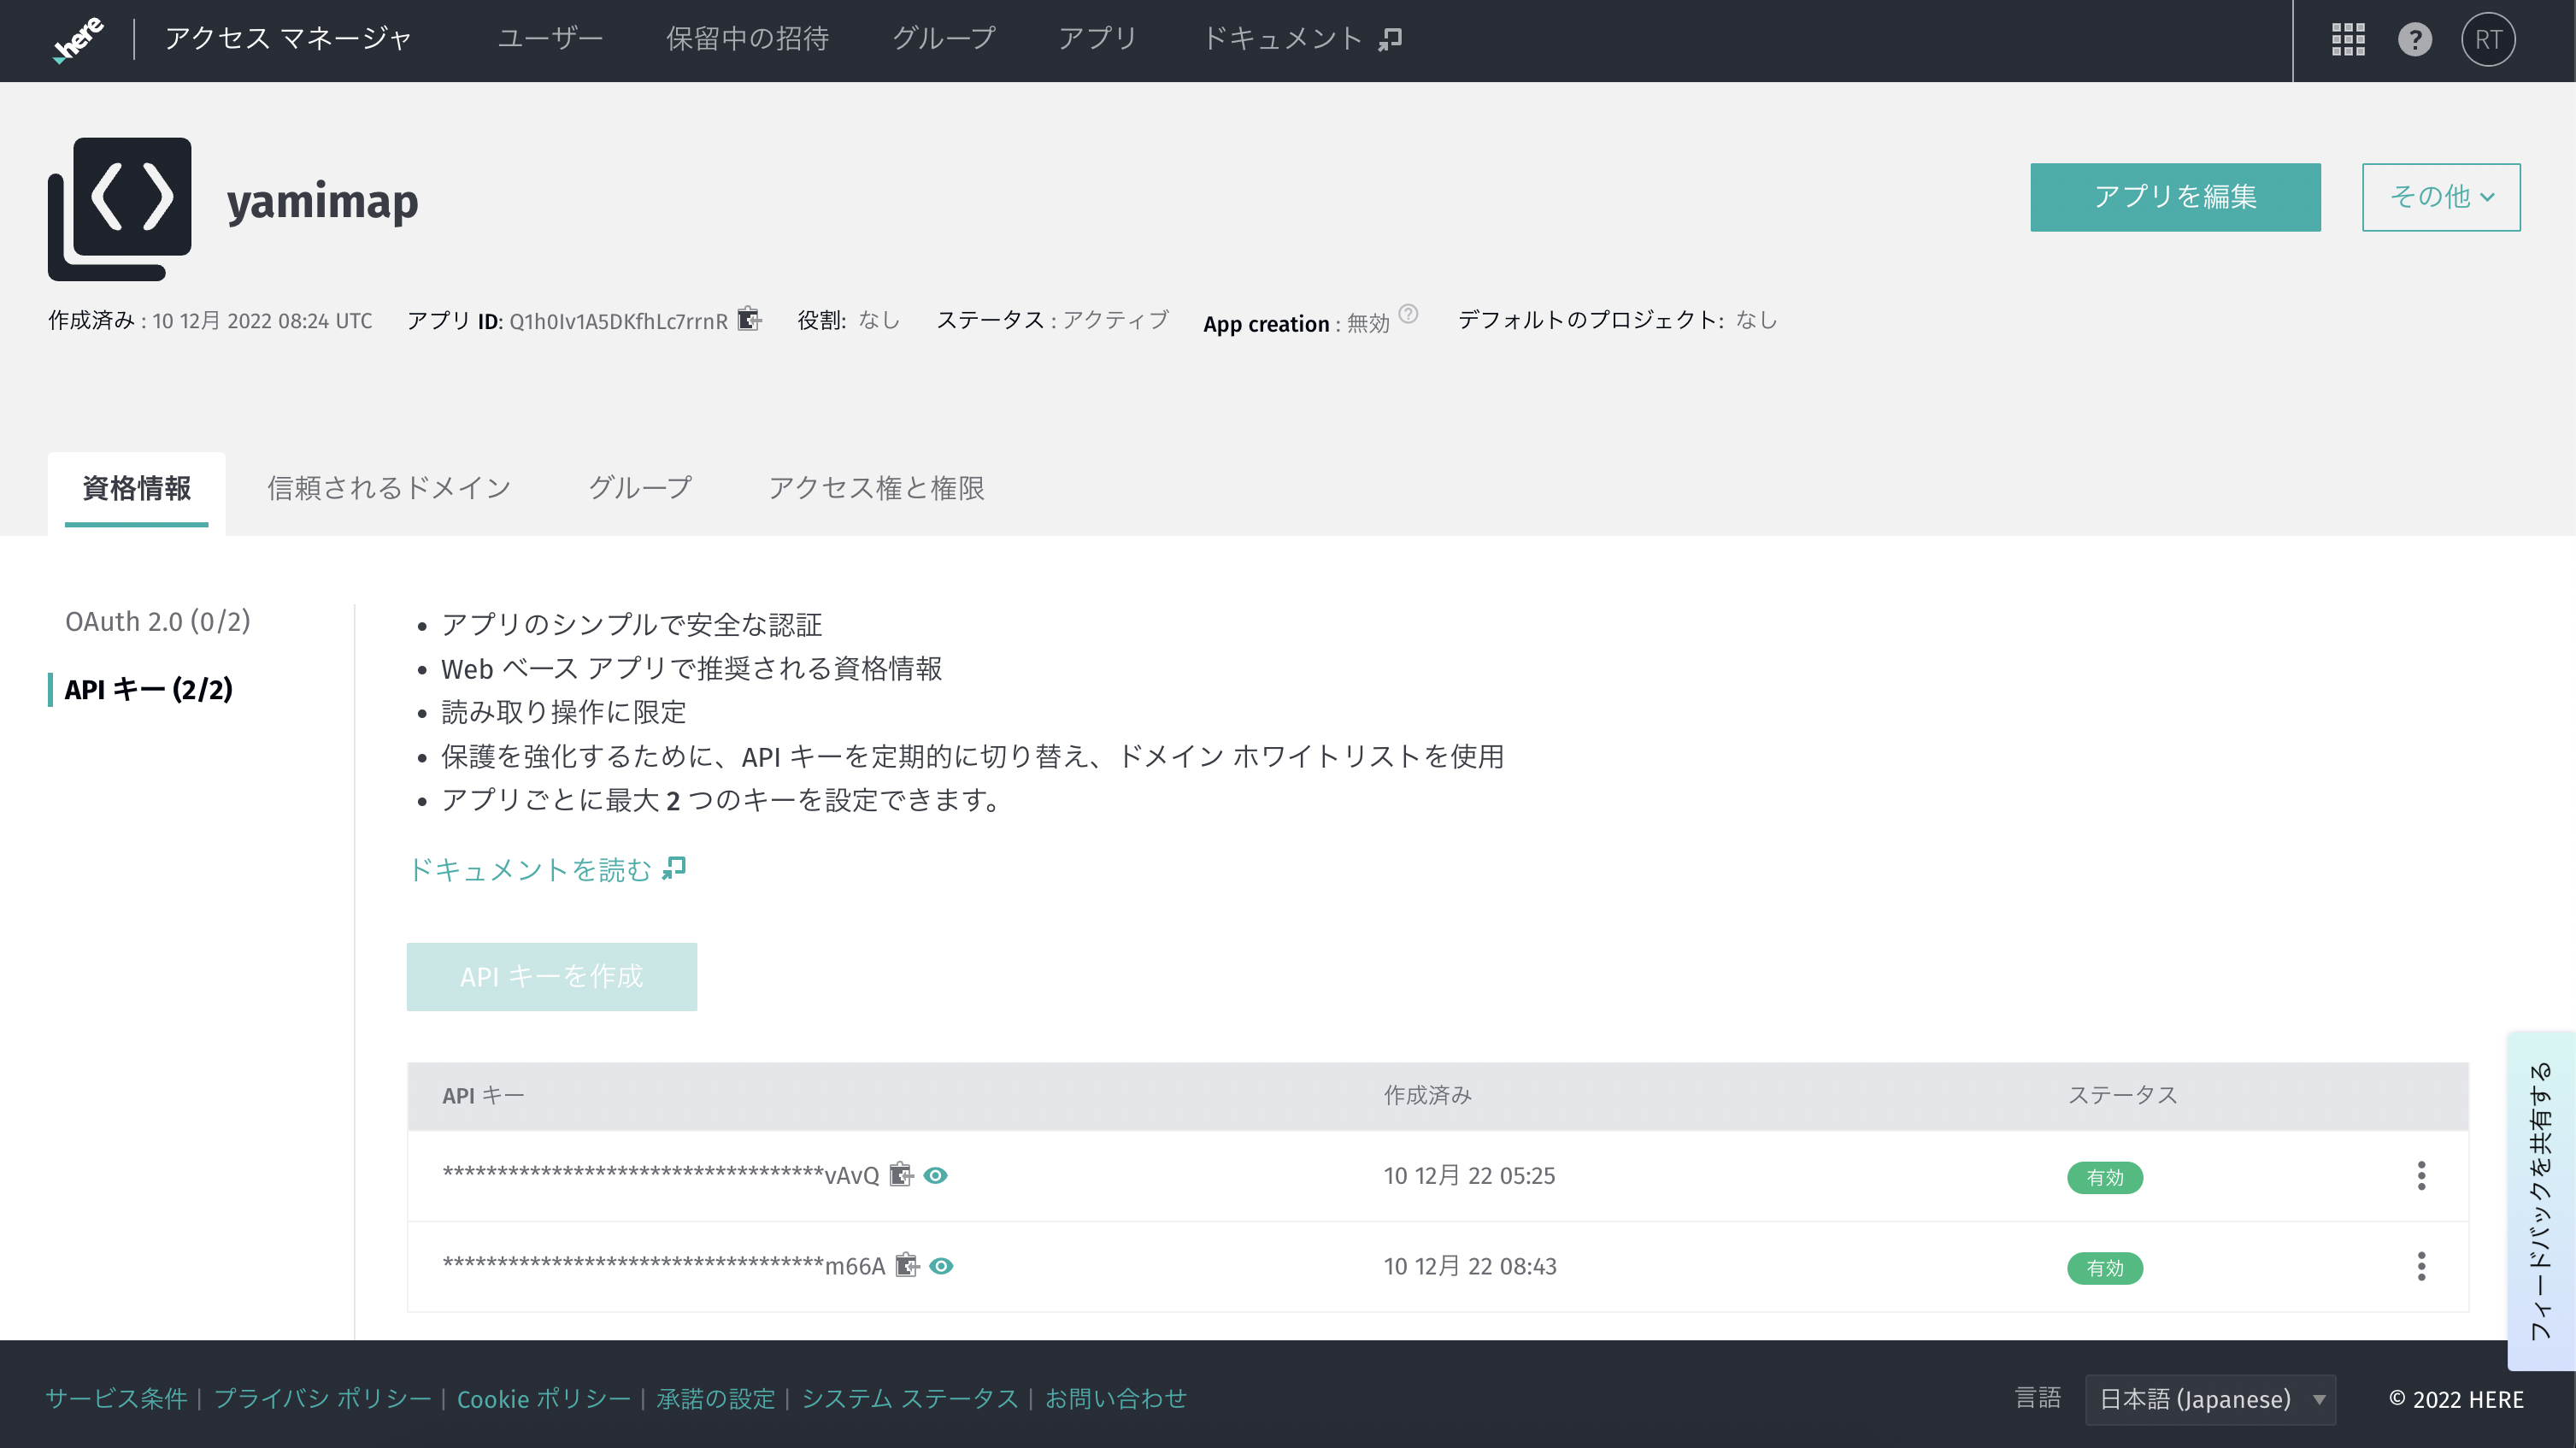Copy the m66A API key to clipboard
2576x1448 pixels.
click(908, 1266)
